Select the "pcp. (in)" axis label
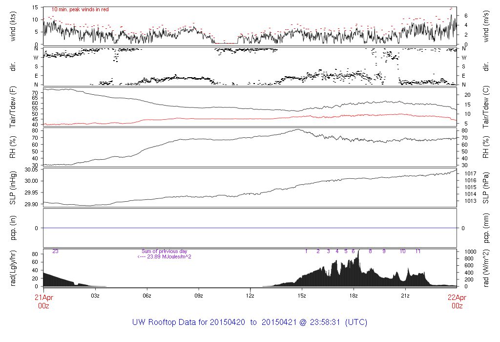 [14, 228]
